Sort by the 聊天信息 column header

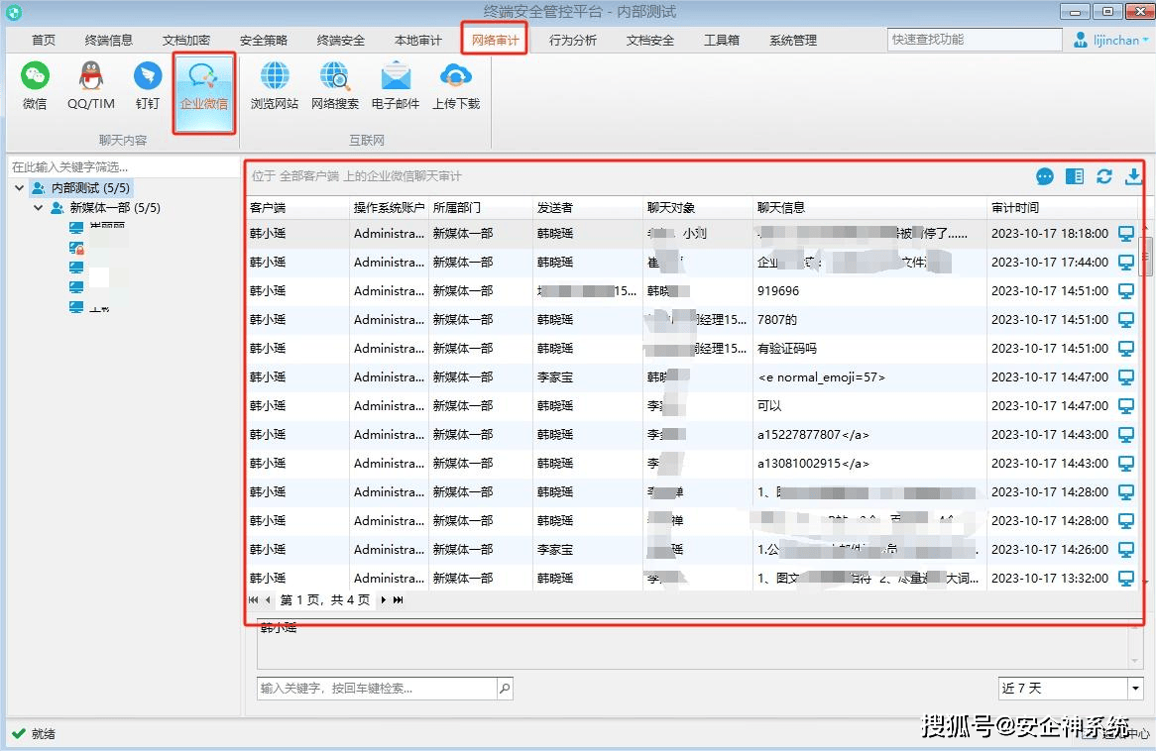click(x=869, y=208)
